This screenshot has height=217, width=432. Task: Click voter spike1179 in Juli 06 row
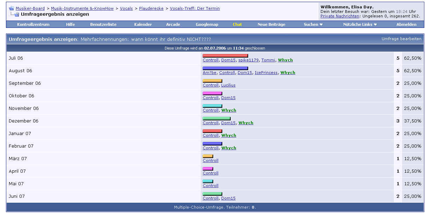pos(249,60)
